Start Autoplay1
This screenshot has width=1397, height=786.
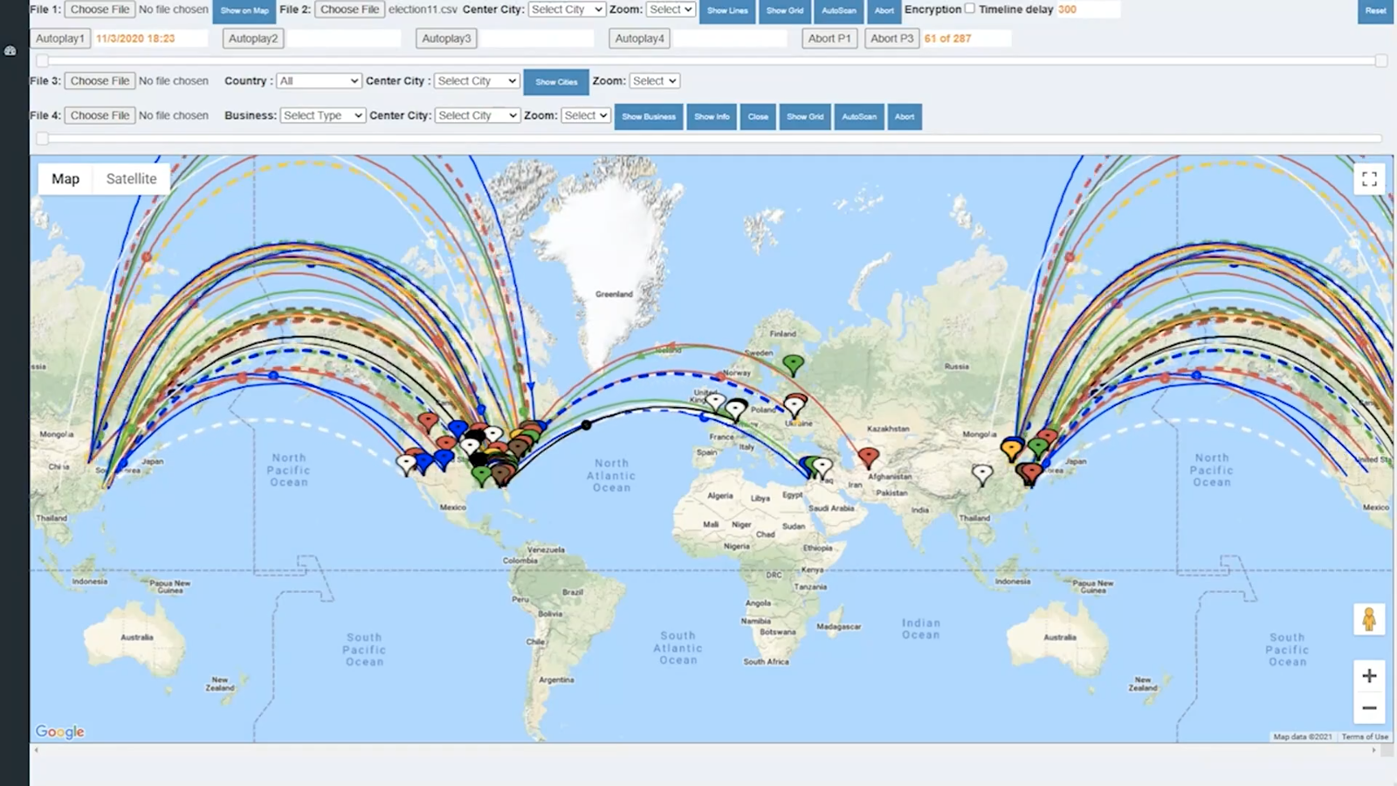coord(60,38)
